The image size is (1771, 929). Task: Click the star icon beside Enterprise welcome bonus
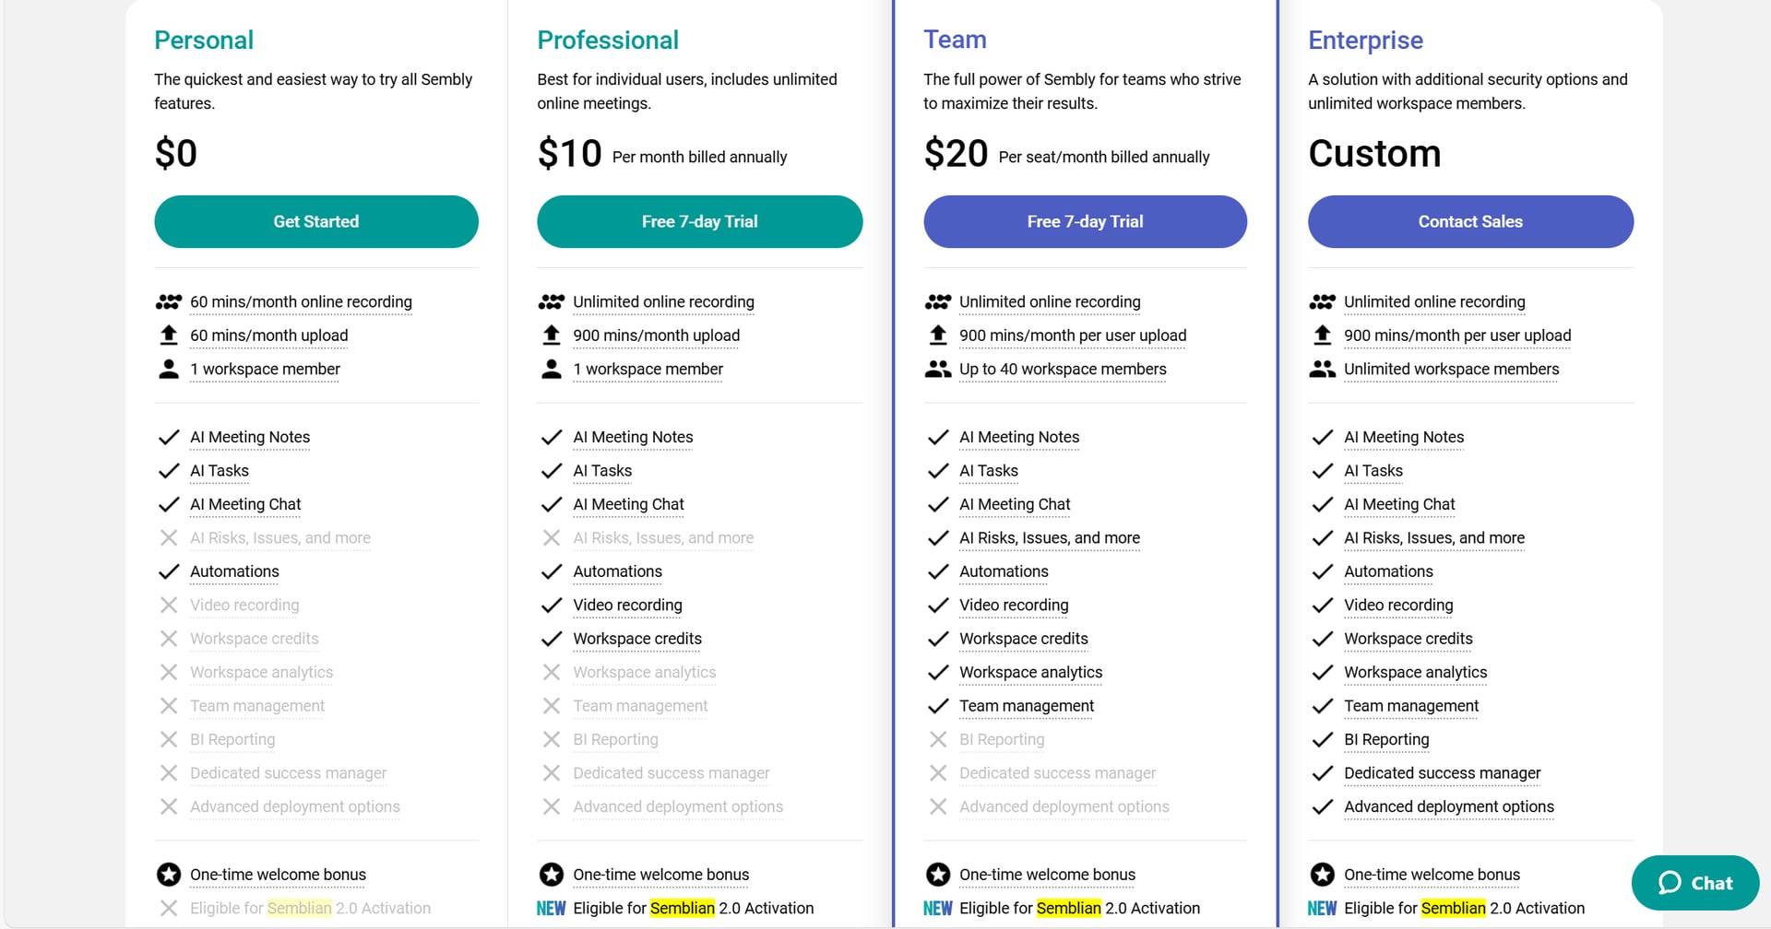1323,874
